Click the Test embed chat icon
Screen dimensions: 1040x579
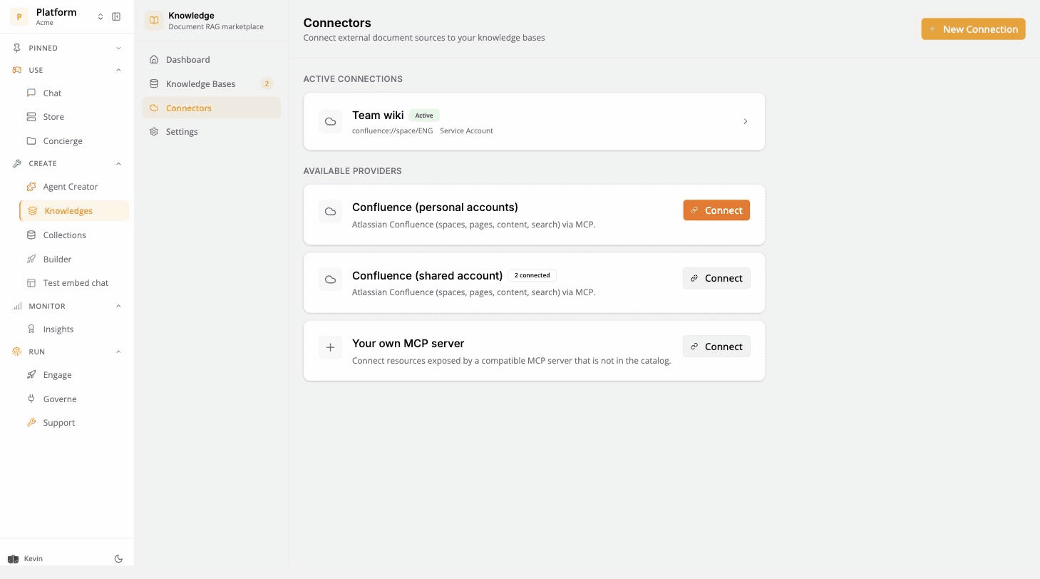point(31,282)
